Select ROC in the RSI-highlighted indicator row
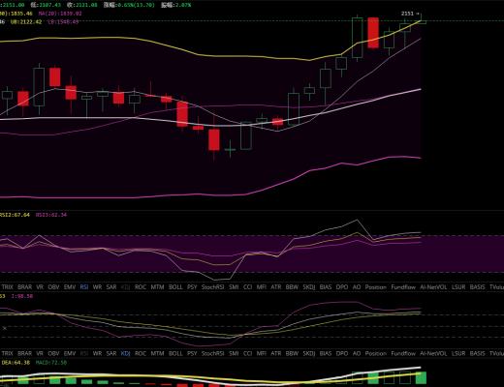The image size is (504, 387). 141,287
